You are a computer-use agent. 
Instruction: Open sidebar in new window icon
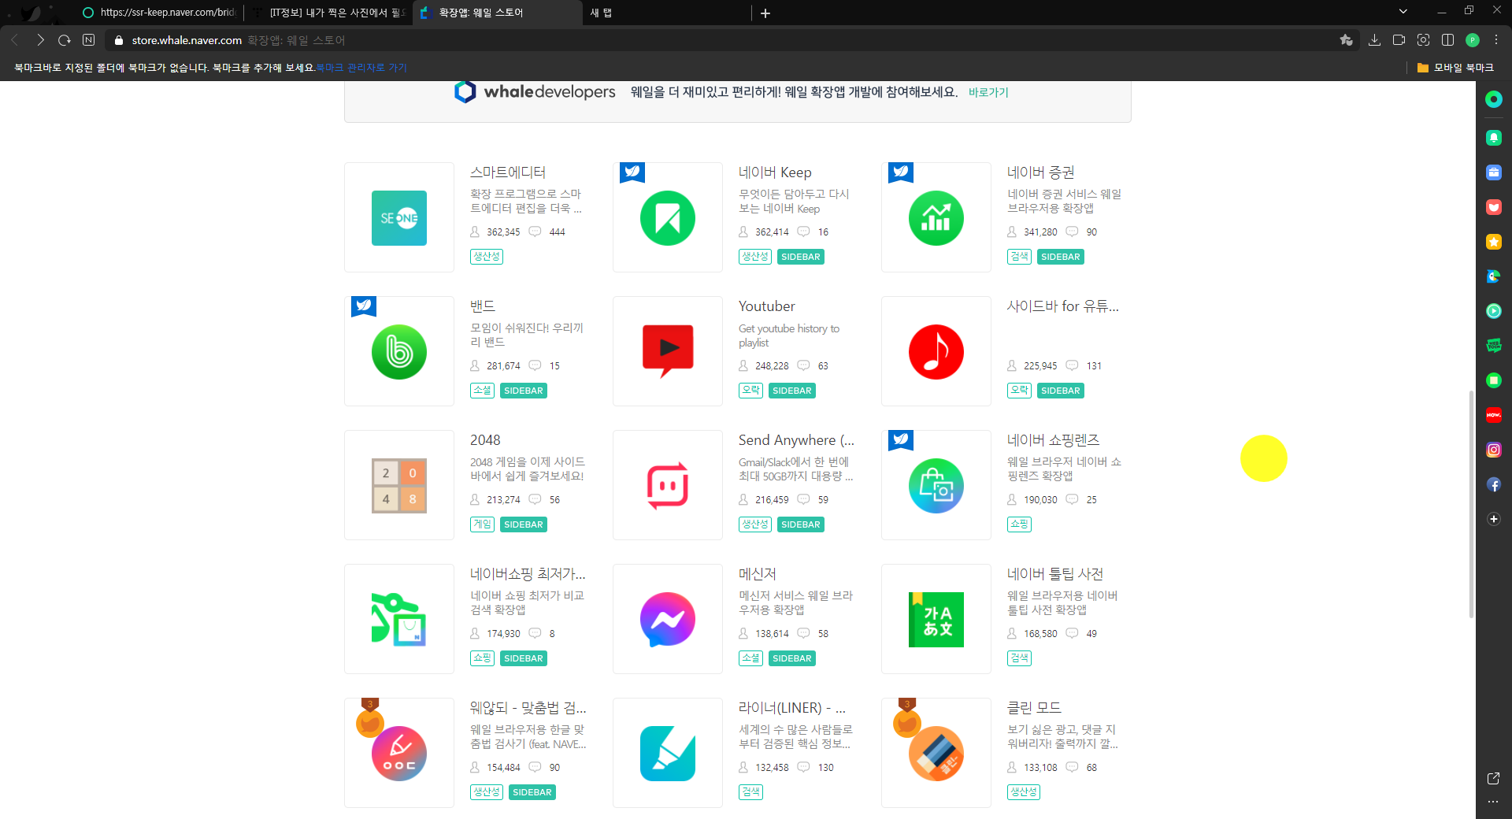pyautogui.click(x=1493, y=779)
